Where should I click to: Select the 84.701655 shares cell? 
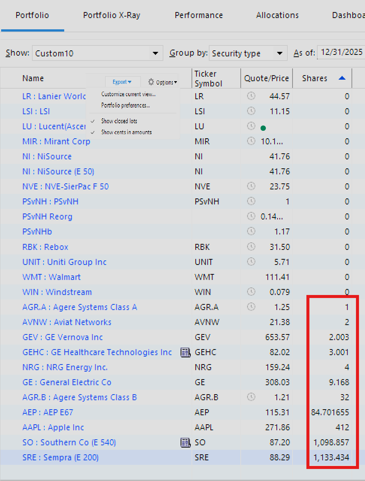pyautogui.click(x=330, y=412)
